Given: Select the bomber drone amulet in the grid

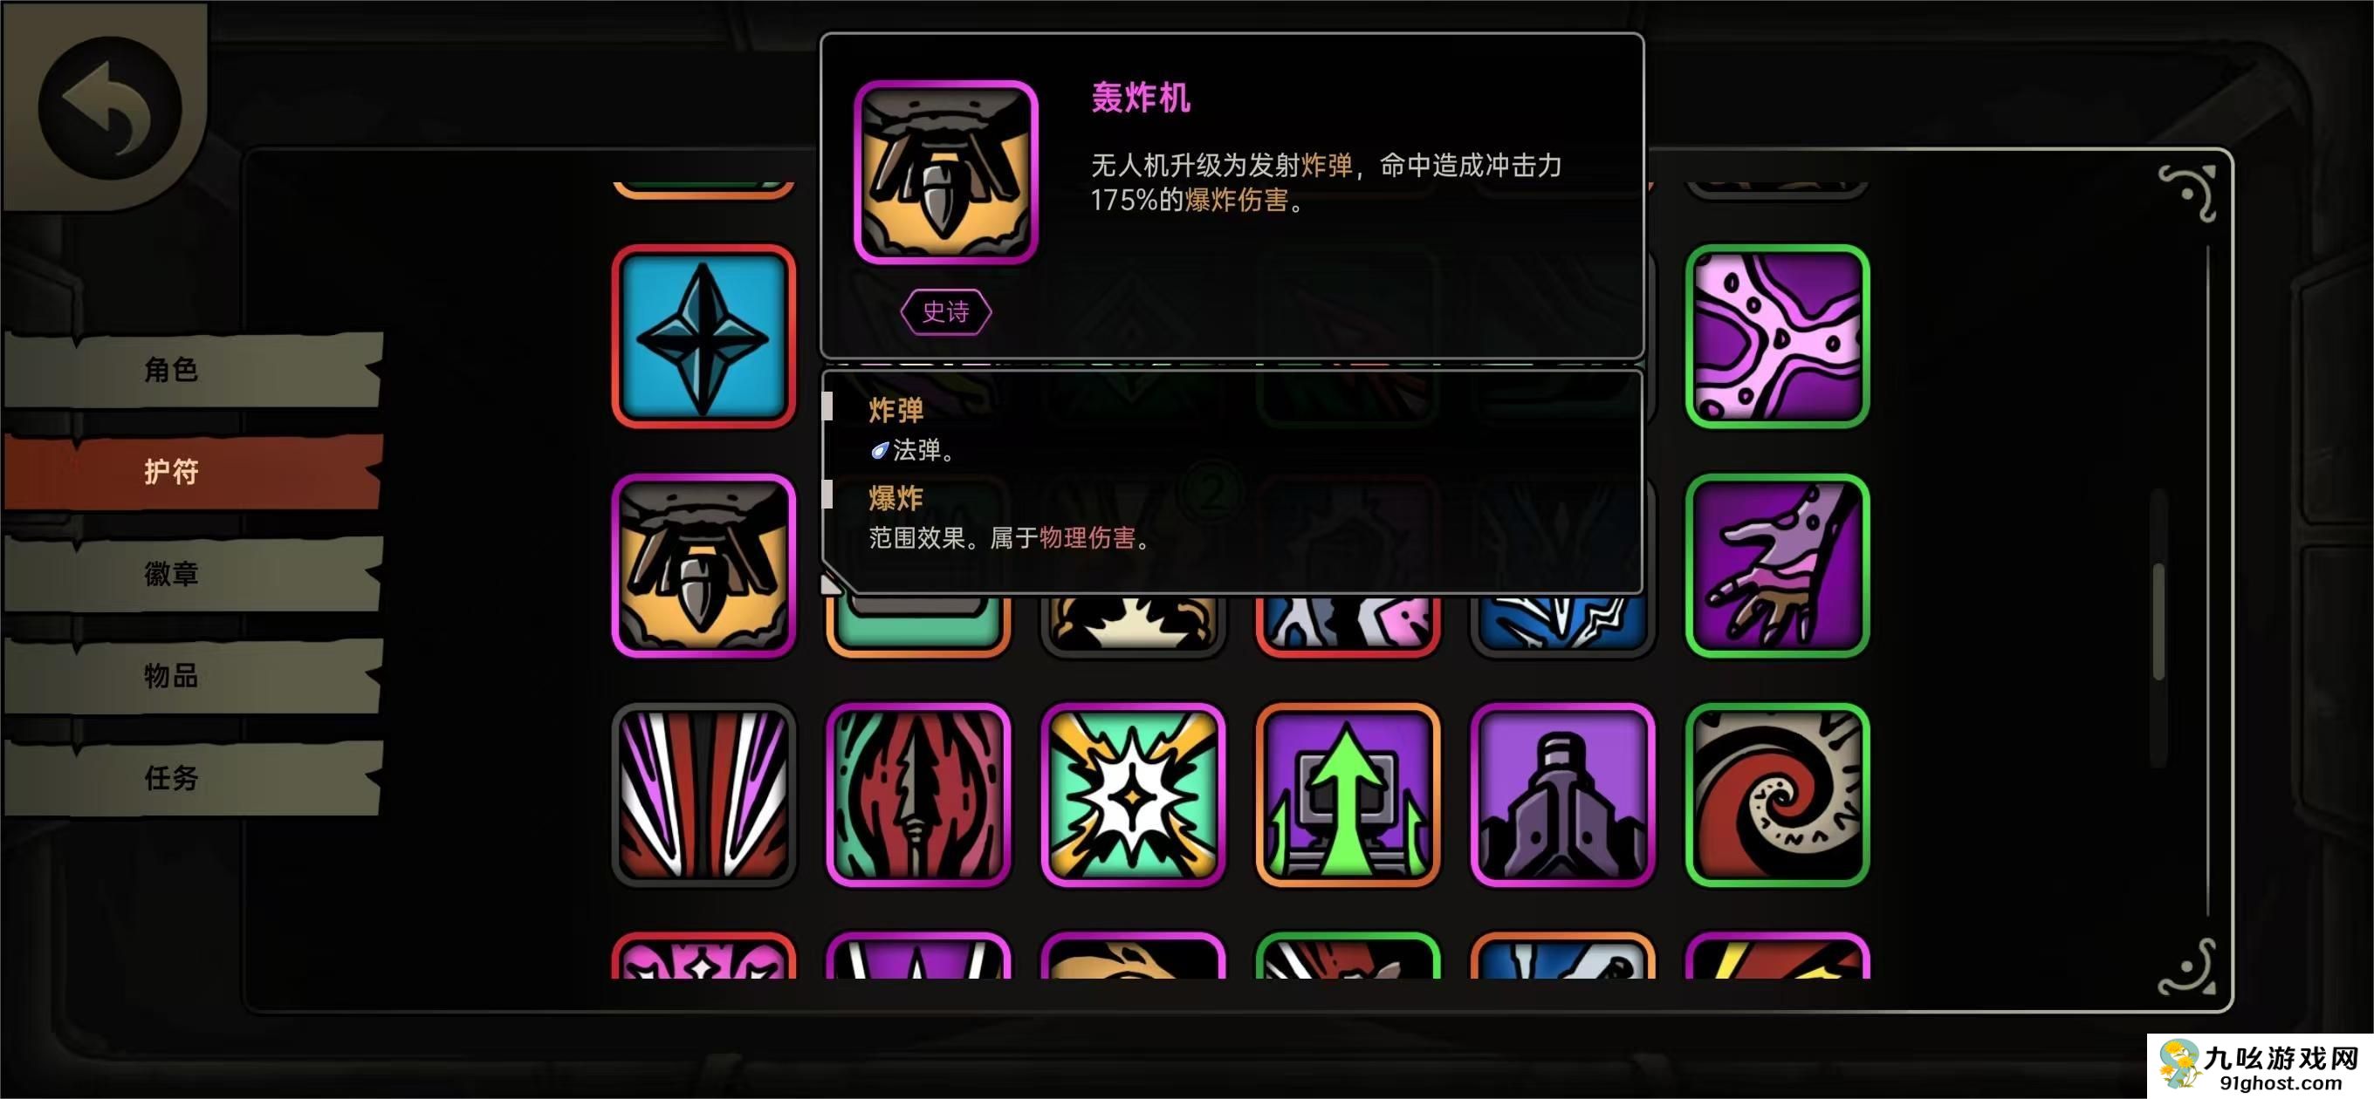Looking at the screenshot, I should point(703,565).
